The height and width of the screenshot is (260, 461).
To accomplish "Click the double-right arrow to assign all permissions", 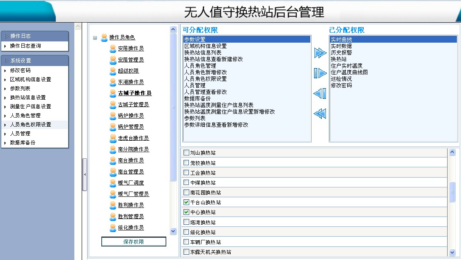I will tap(320, 53).
